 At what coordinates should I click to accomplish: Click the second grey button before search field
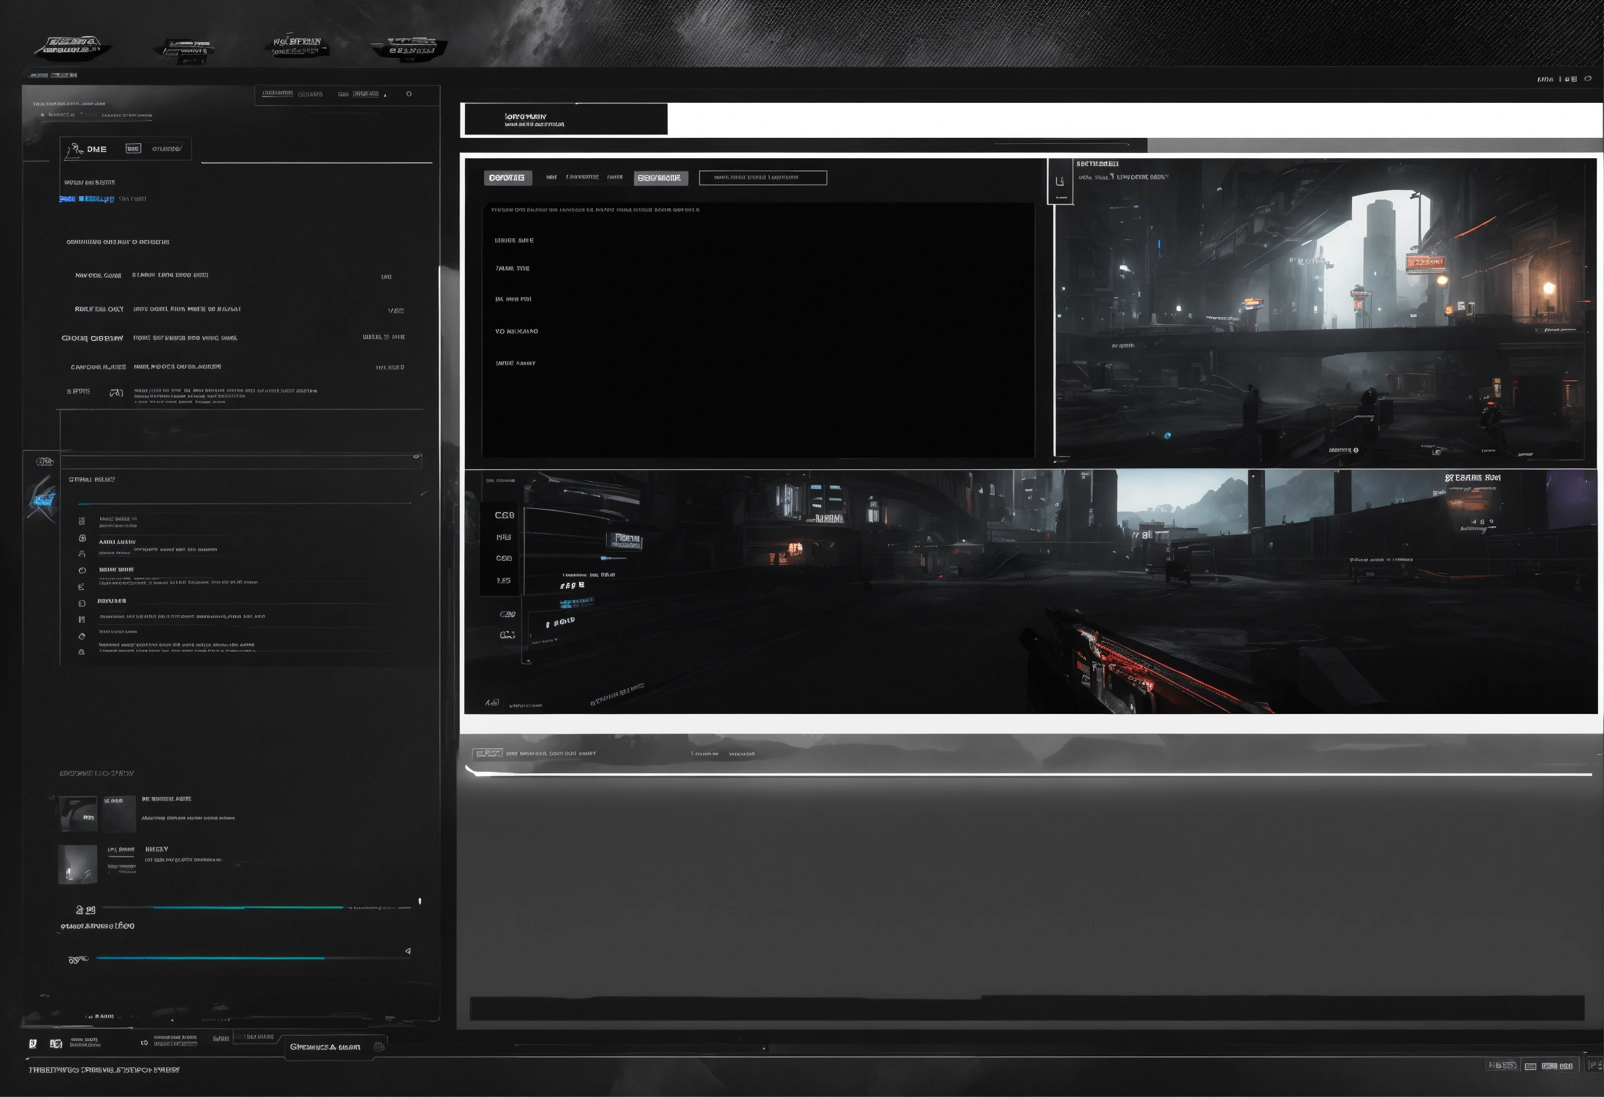click(x=660, y=178)
